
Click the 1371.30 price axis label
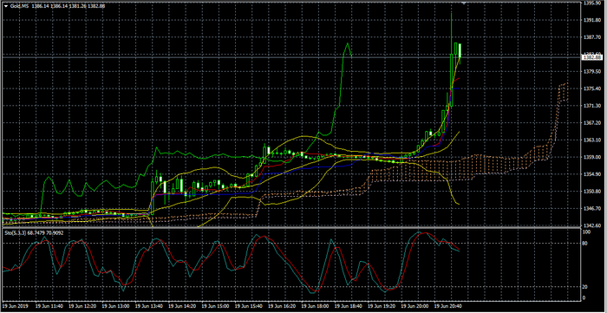pyautogui.click(x=592, y=106)
